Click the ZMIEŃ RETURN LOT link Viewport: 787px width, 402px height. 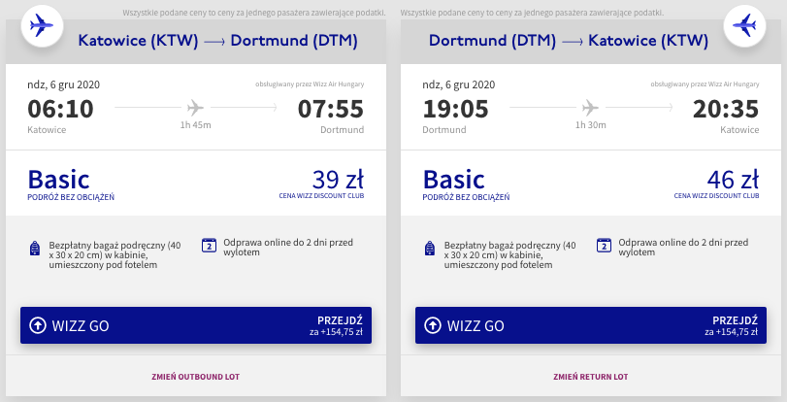pos(591,377)
